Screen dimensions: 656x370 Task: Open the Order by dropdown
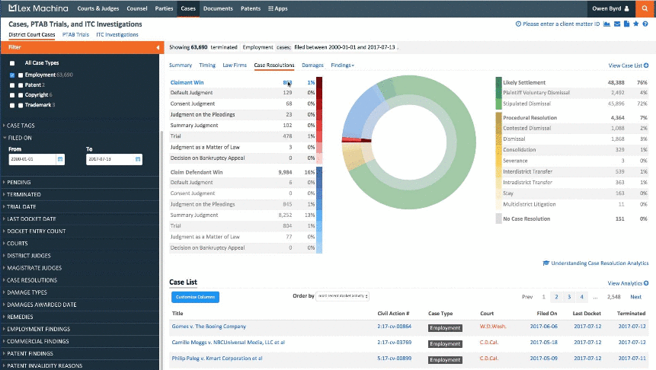344,295
